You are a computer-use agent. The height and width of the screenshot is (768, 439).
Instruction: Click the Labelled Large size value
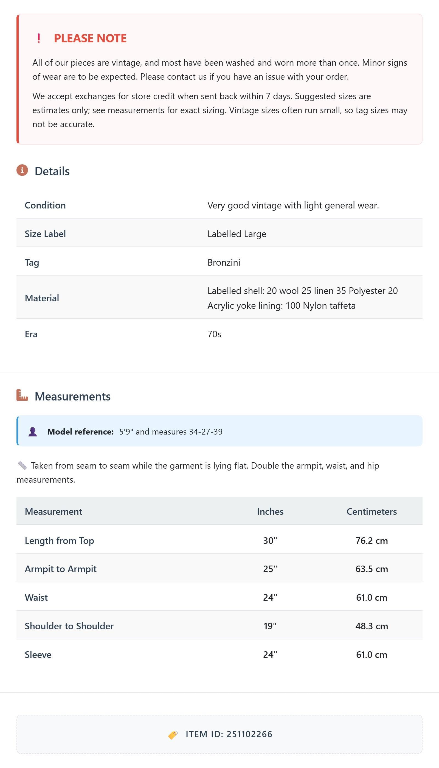pos(237,234)
